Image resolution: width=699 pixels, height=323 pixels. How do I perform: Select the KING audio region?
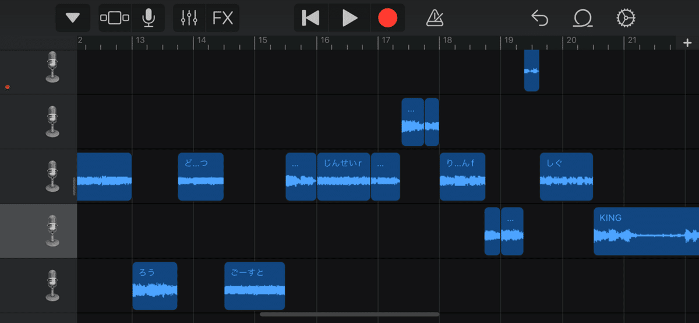pos(647,231)
